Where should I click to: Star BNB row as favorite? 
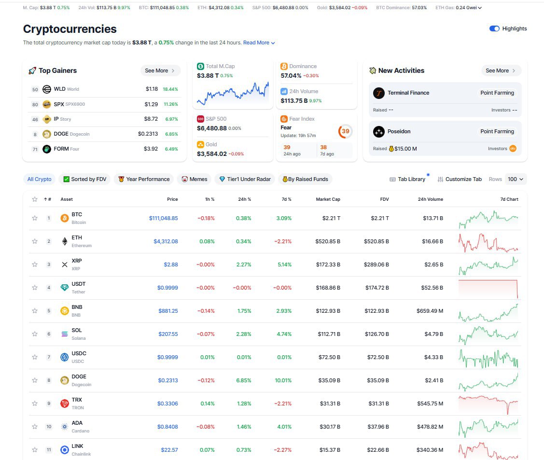[35, 311]
